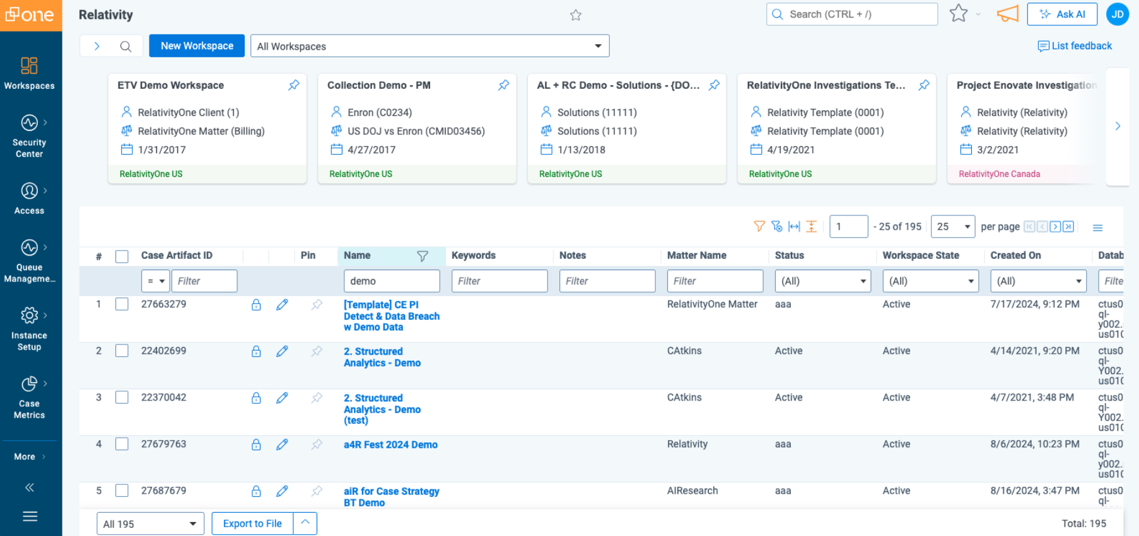Open Case Artifact ID operator dropdown
This screenshot has height=536, width=1139.
(156, 281)
